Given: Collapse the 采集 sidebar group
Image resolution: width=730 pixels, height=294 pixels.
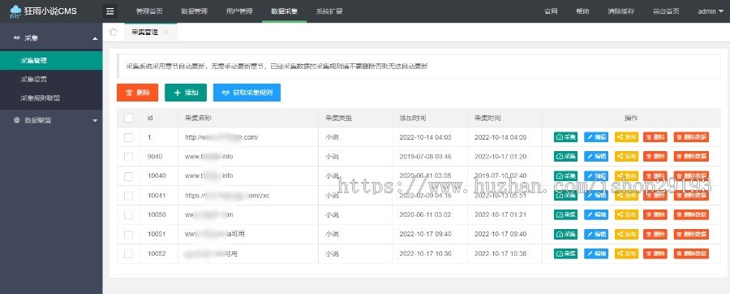Looking at the screenshot, I should (51, 38).
